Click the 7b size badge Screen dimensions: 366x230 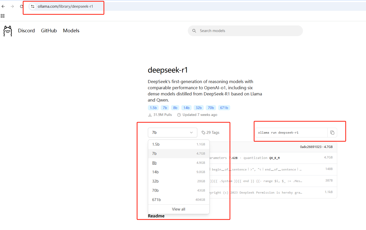165,108
